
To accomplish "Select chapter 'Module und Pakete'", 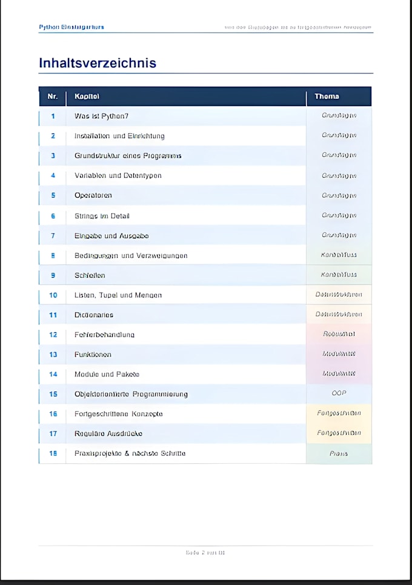I will pos(107,374).
